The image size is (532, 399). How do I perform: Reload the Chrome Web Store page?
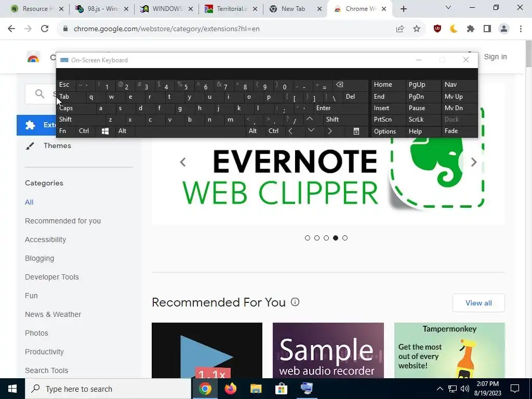click(x=45, y=29)
